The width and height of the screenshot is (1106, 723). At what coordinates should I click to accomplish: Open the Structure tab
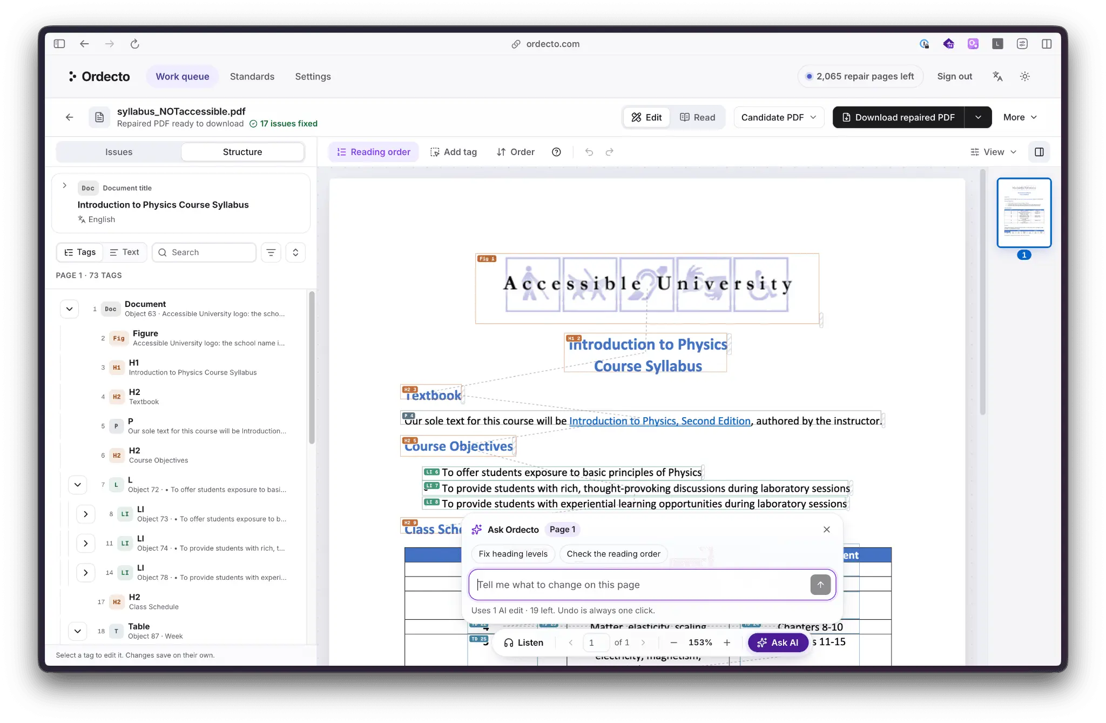(242, 152)
